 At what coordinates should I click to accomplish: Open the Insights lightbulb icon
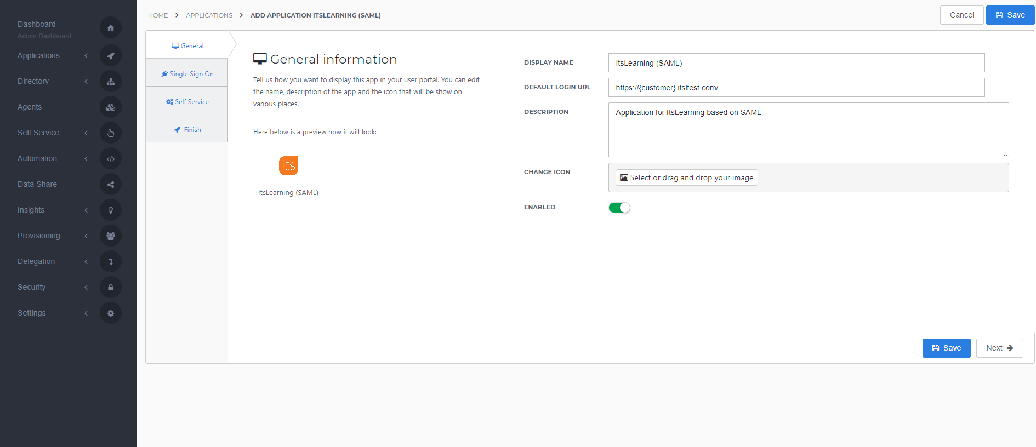point(111,210)
